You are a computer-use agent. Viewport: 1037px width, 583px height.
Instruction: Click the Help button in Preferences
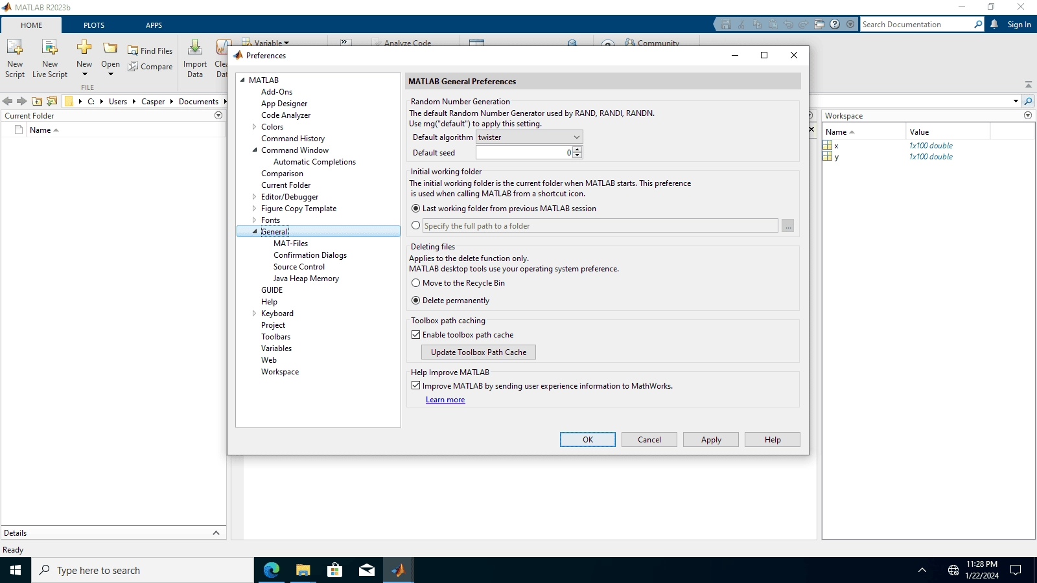pyautogui.click(x=773, y=440)
